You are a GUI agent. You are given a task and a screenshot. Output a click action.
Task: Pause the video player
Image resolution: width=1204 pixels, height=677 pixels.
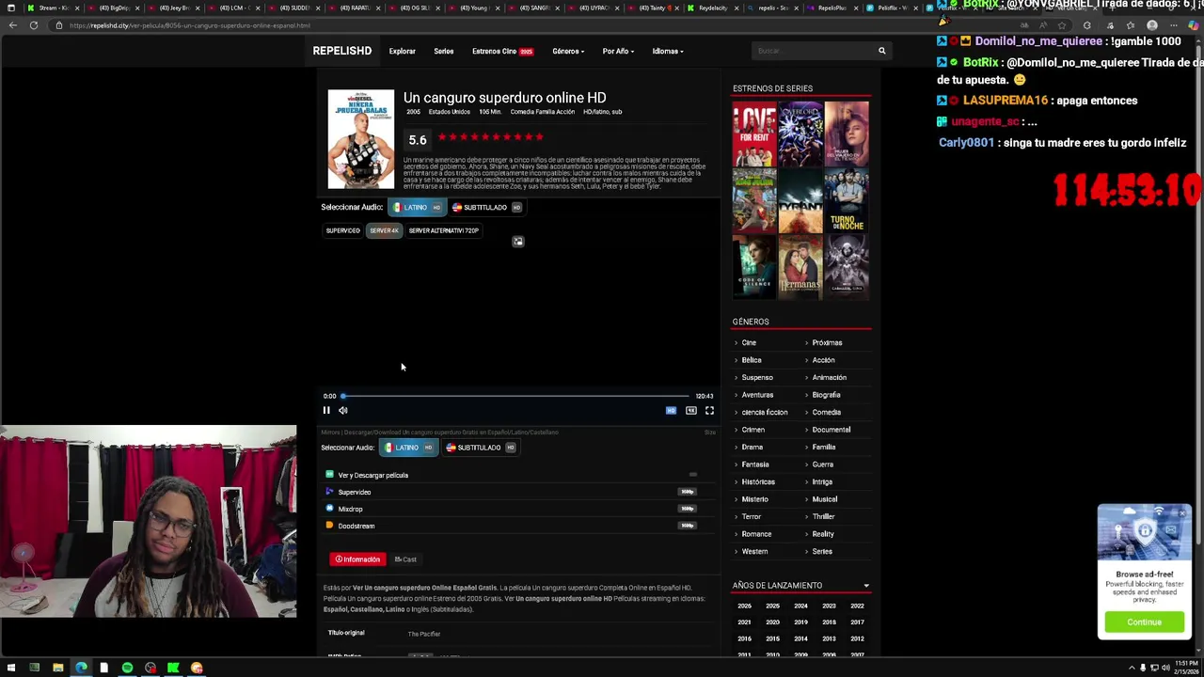(326, 410)
